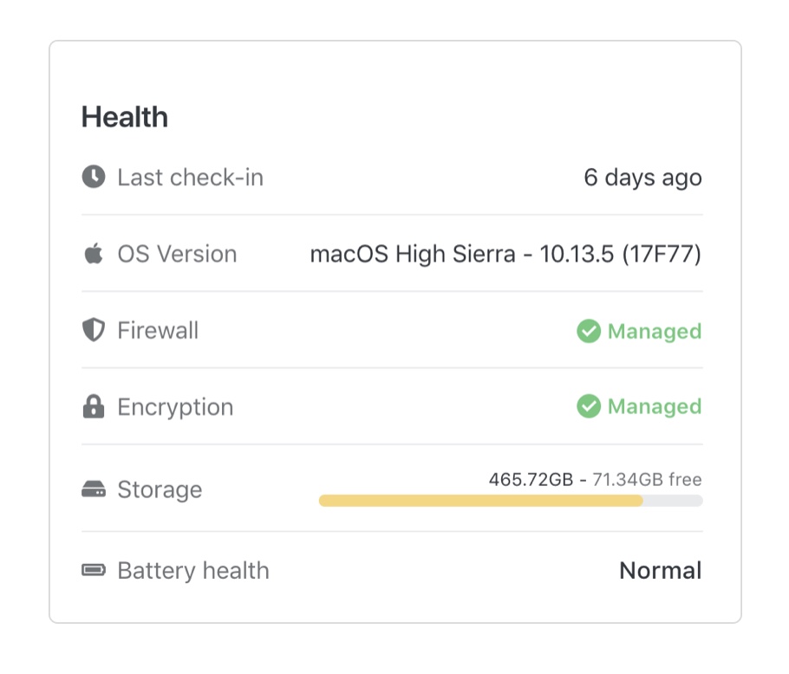Image resolution: width=789 pixels, height=674 pixels.
Task: Click the clock icon beside Last check-in
Action: click(94, 178)
